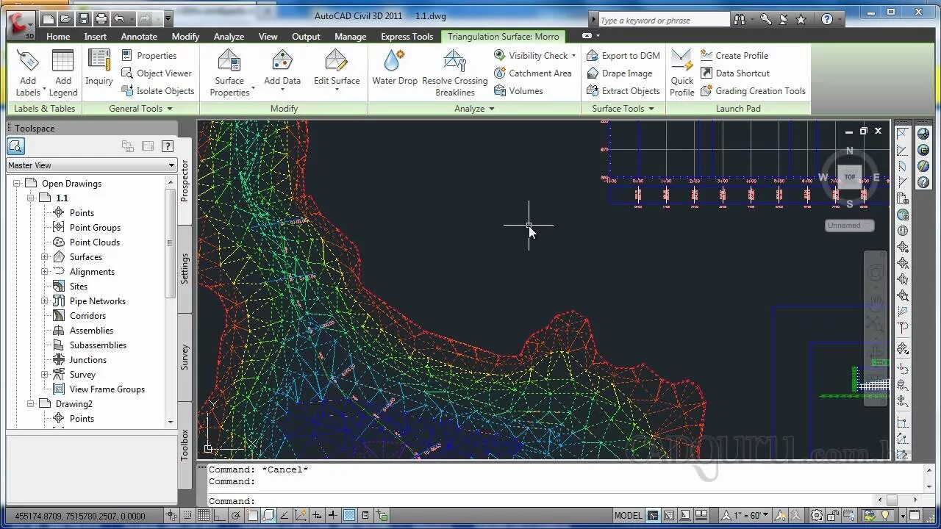The height and width of the screenshot is (529, 941).
Task: Click the Add Legend tool
Action: 63,73
